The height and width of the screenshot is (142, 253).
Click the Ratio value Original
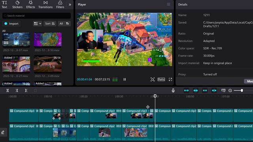[x=208, y=34]
